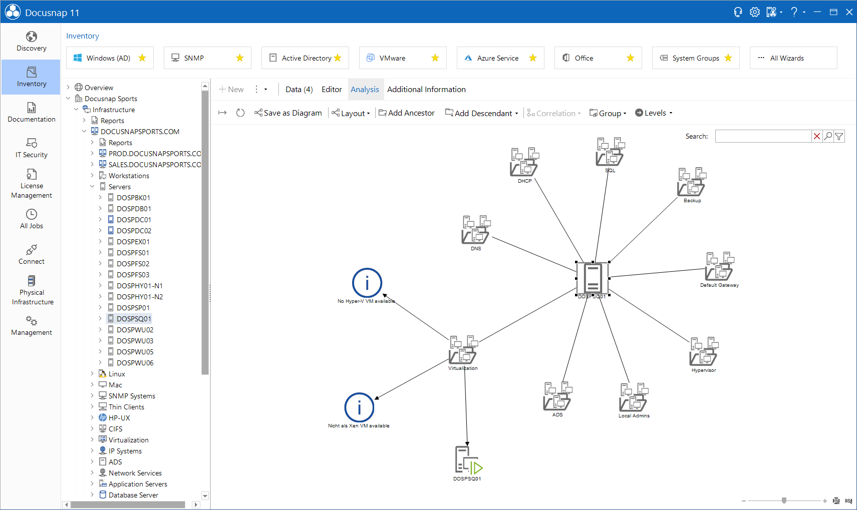The height and width of the screenshot is (510, 857).
Task: Select Database Server in the tree
Action: click(x=133, y=495)
